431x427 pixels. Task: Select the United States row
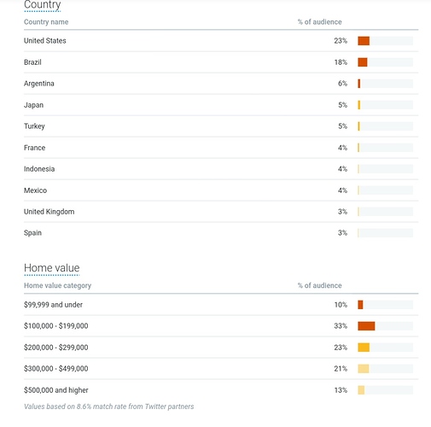pos(221,41)
